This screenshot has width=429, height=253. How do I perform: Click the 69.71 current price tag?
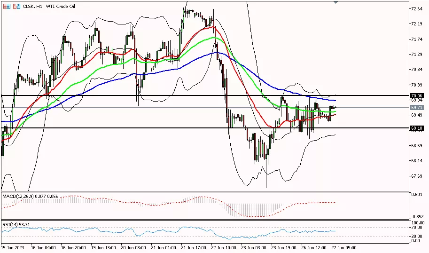tap(417, 108)
